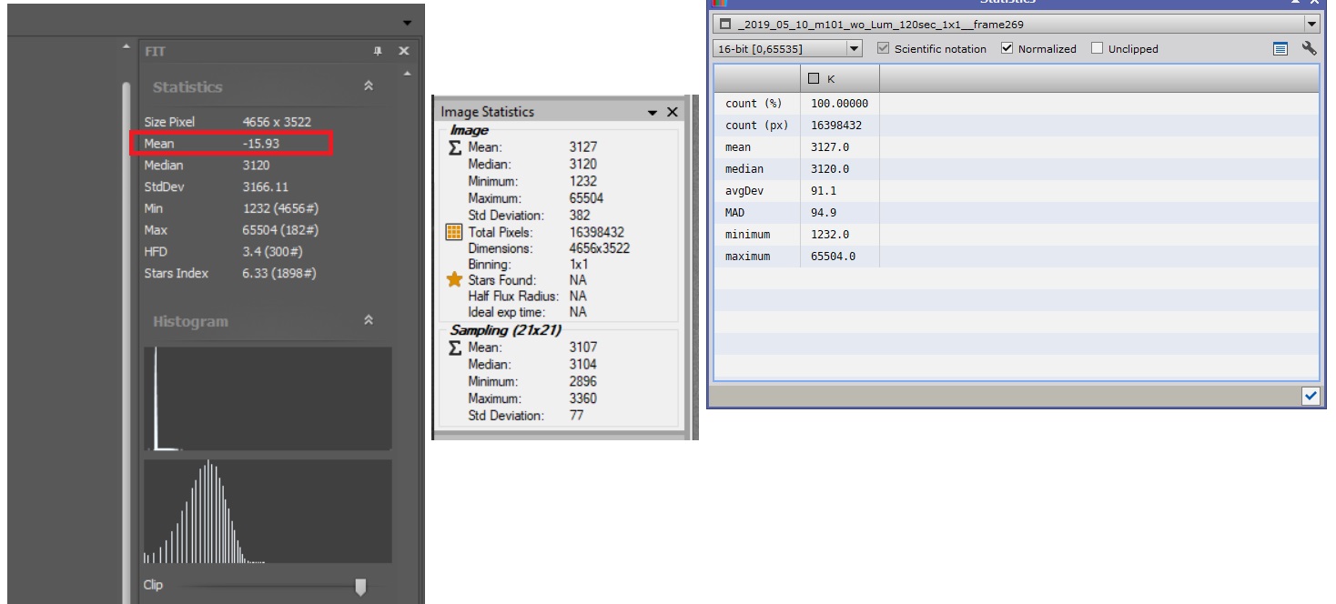Screen dimensions: 1336x604
Task: Collapse the Histogram section
Action: point(369,321)
